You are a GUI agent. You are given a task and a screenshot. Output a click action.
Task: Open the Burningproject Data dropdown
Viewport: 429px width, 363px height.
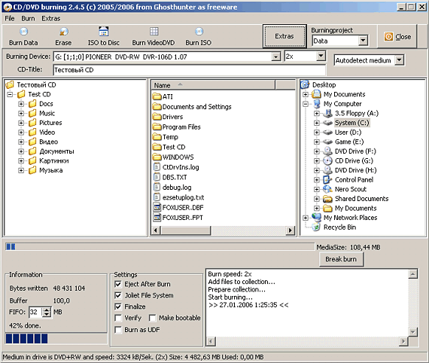tap(363, 41)
